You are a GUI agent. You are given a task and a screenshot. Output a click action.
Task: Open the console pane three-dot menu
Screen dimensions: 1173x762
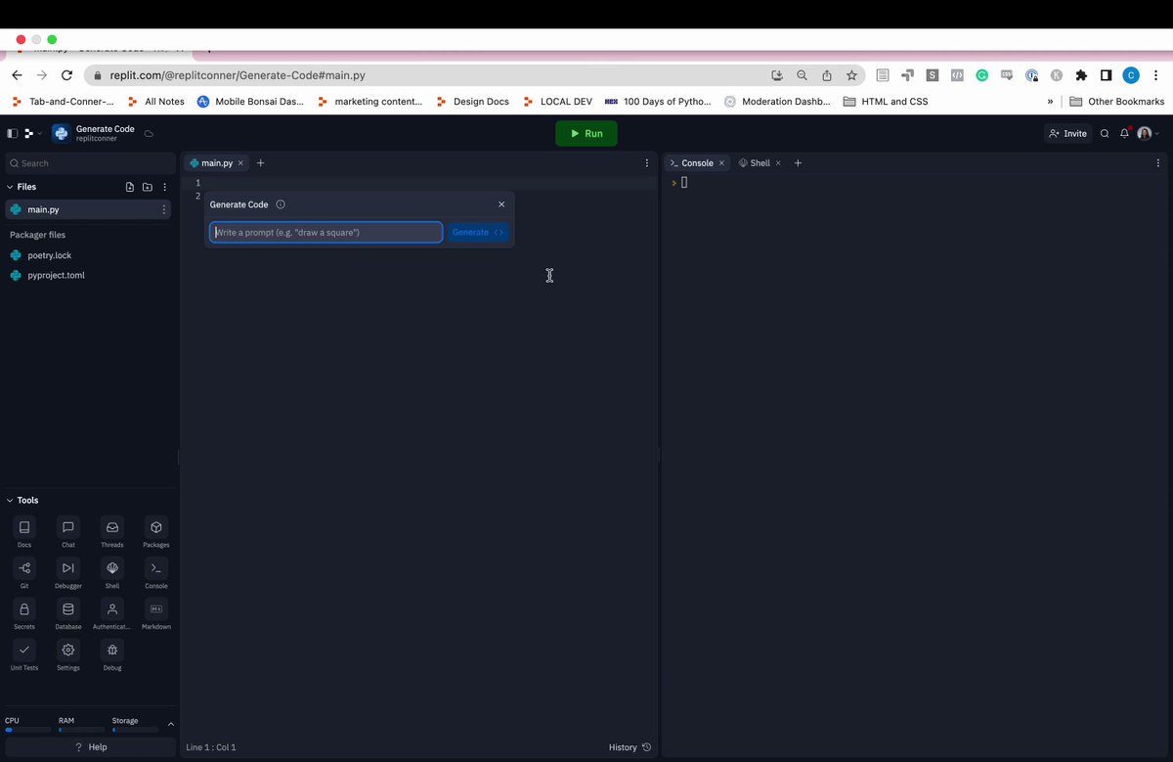(x=1158, y=163)
